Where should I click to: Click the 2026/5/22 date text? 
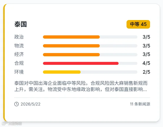(x=31, y=104)
